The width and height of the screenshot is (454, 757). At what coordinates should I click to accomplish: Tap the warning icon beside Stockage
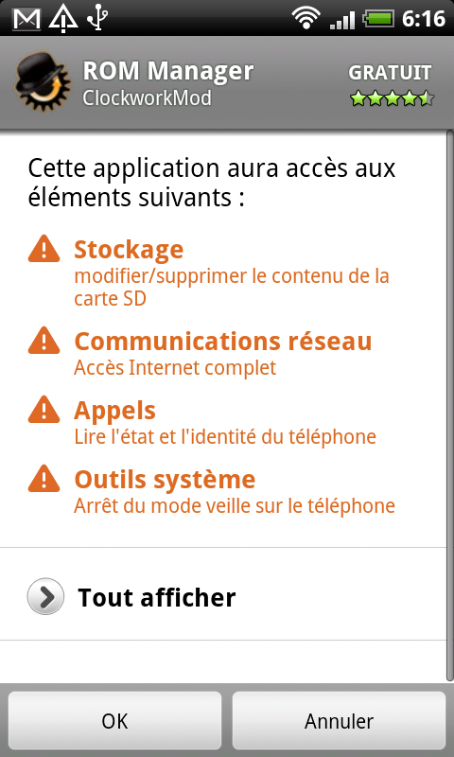[44, 249]
